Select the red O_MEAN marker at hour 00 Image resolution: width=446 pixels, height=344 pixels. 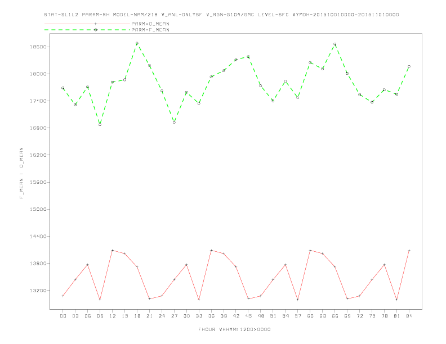pos(63,296)
